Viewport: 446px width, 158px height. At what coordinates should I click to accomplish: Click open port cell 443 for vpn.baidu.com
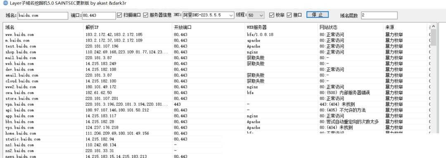pyautogui.click(x=177, y=104)
